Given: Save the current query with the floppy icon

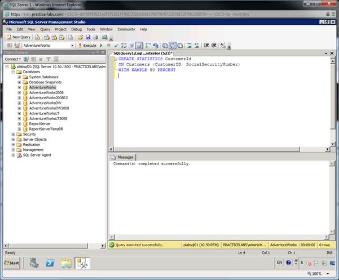Looking at the screenshot, I should (x=88, y=37).
